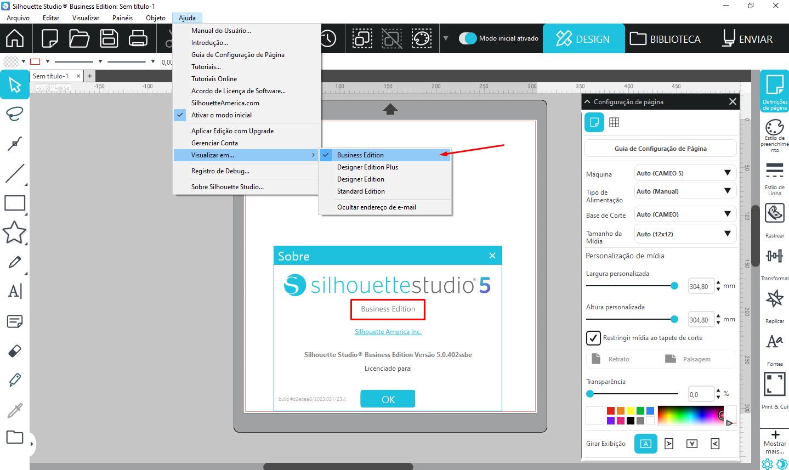Image resolution: width=789 pixels, height=470 pixels.
Task: Select the Lasso selection tool
Action: [x=14, y=114]
